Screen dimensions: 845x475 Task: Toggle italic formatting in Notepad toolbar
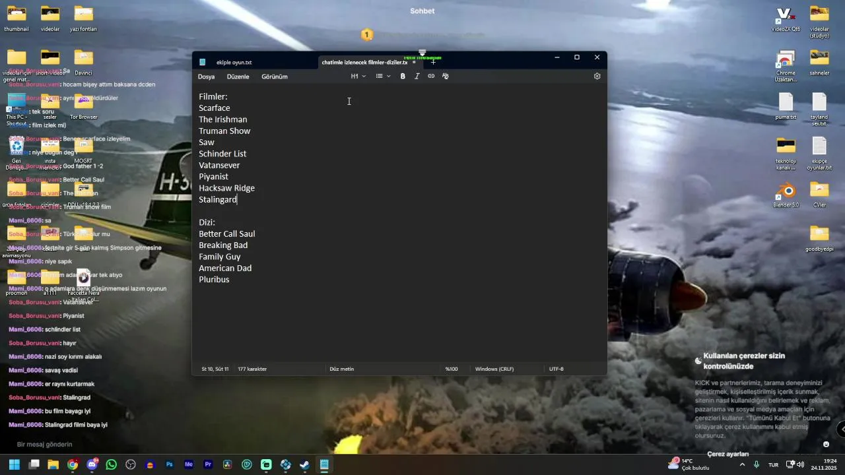pyautogui.click(x=417, y=77)
